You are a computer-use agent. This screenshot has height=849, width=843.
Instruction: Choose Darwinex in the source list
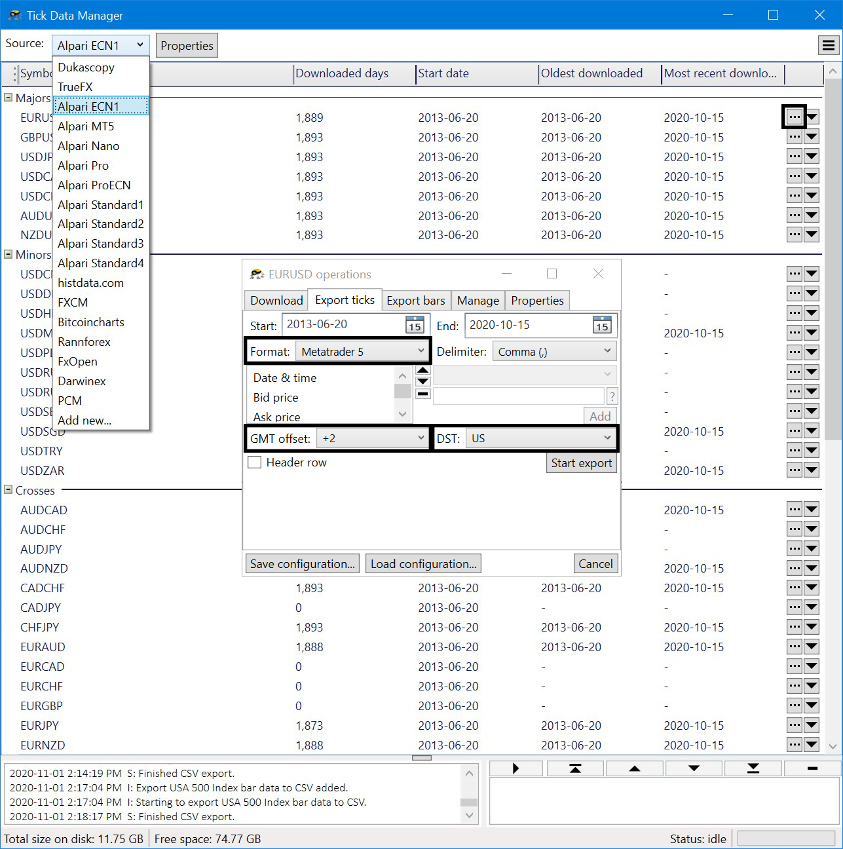click(x=101, y=381)
